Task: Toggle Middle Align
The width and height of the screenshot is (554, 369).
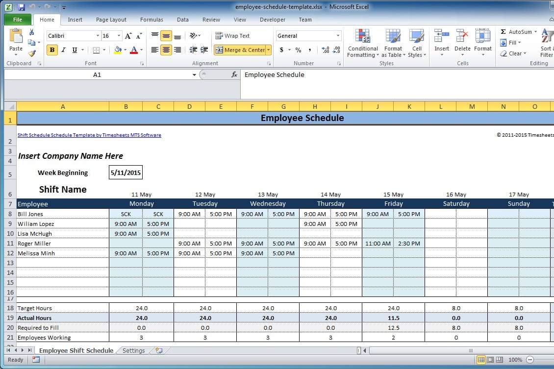Action: pyautogui.click(x=166, y=36)
